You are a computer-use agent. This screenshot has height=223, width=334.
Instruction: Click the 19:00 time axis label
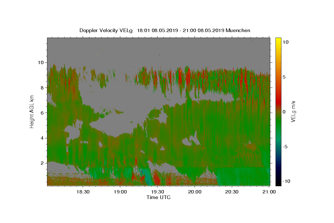click(x=120, y=192)
